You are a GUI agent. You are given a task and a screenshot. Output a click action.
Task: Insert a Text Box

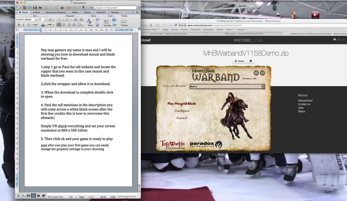(107, 22)
